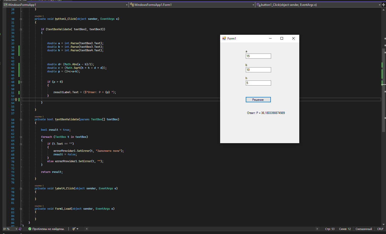Screen dimensions: 386x234
Task: Click the split editor icon at top right
Action: [383, 5]
